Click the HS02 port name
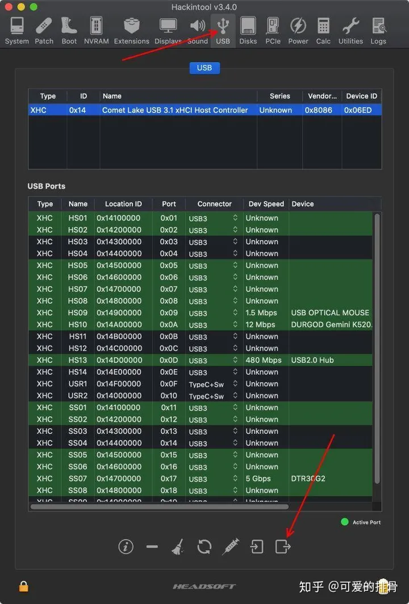This screenshot has height=604, width=409. [78, 230]
